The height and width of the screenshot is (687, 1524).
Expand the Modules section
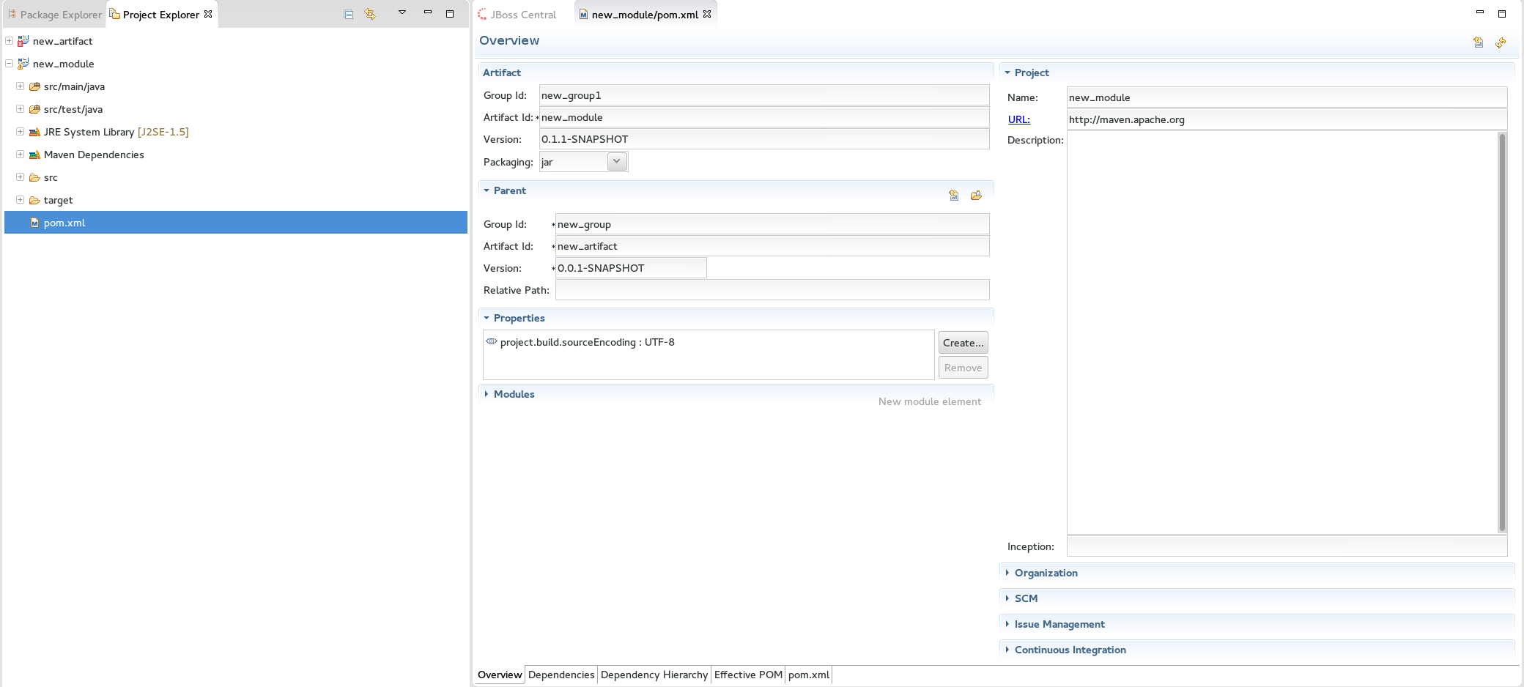[x=487, y=394]
